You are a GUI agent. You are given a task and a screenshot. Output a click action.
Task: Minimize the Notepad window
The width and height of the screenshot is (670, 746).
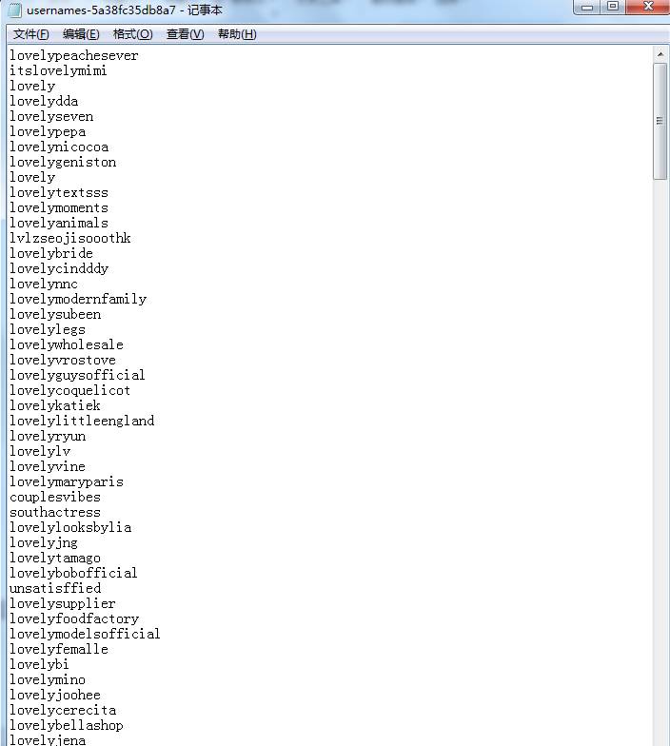click(x=587, y=7)
